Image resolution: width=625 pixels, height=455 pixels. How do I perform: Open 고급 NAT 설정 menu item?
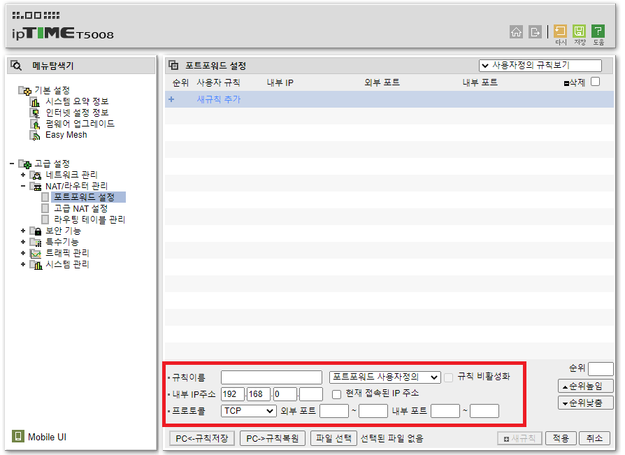tap(81, 208)
